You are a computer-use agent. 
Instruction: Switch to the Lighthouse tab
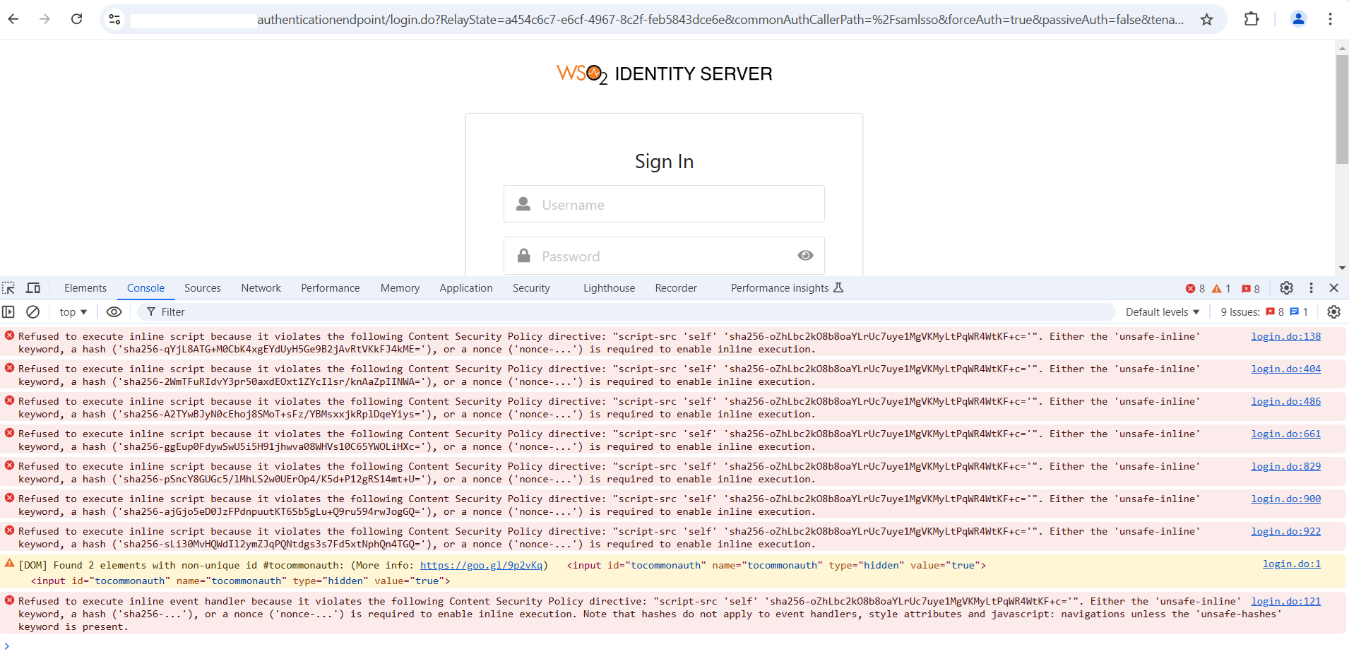coord(609,287)
